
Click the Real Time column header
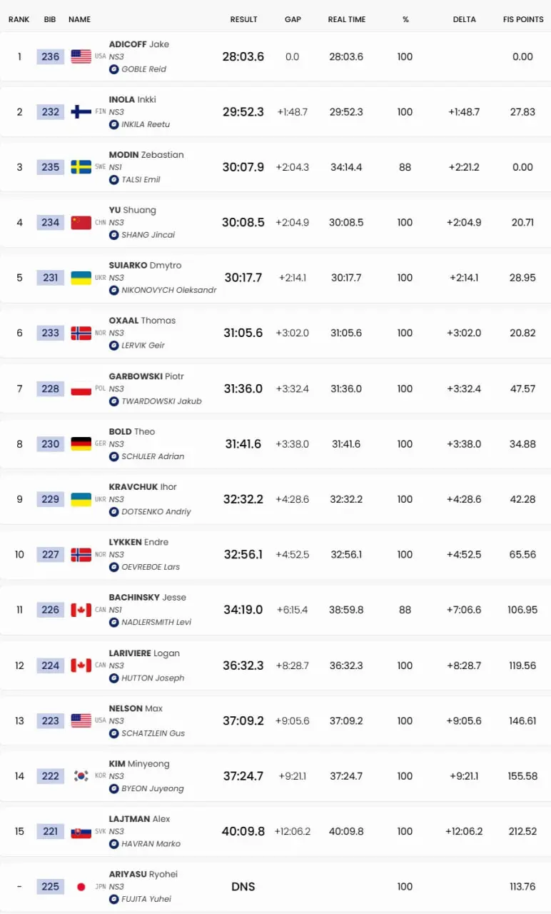(346, 19)
